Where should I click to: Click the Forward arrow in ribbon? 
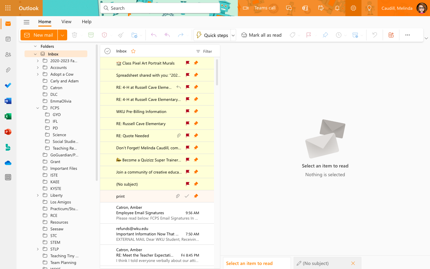point(181,35)
